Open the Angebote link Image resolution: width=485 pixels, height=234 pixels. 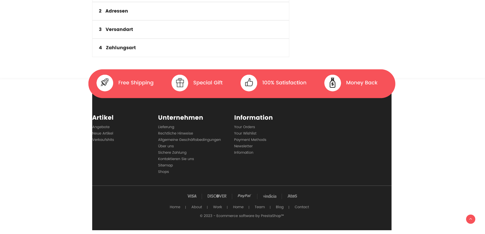tap(101, 127)
